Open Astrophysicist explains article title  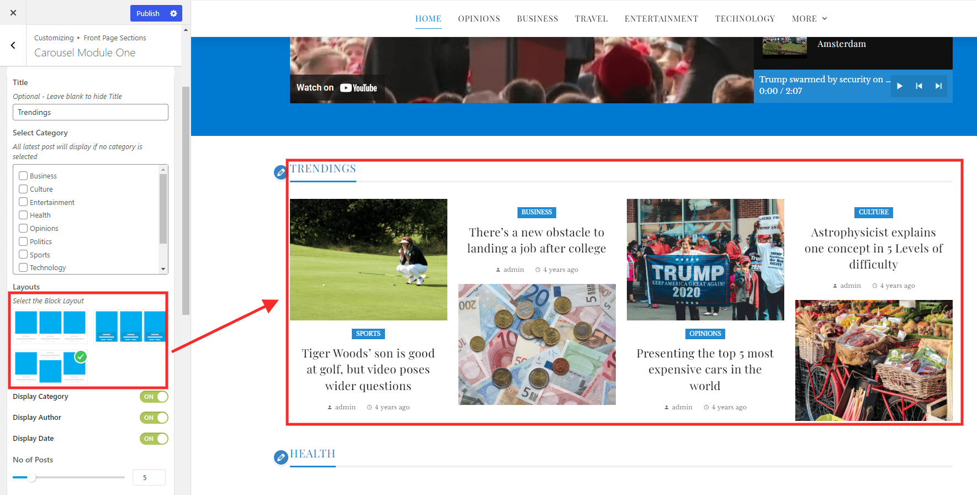pyautogui.click(x=874, y=248)
